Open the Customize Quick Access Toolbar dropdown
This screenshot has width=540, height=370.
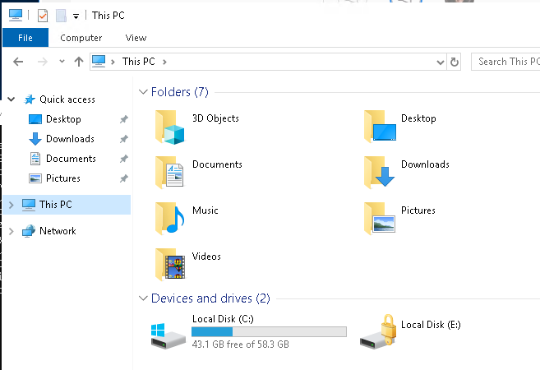pos(76,16)
